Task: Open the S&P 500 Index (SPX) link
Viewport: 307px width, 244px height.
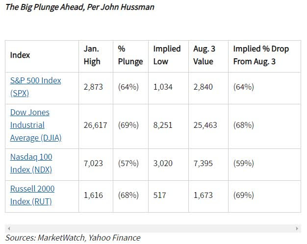Action: pyautogui.click(x=35, y=87)
